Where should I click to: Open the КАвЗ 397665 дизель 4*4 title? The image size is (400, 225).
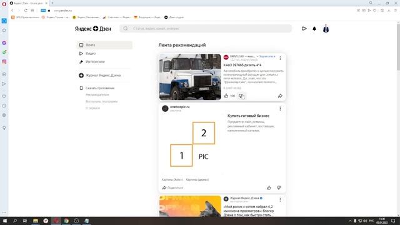click(x=242, y=65)
